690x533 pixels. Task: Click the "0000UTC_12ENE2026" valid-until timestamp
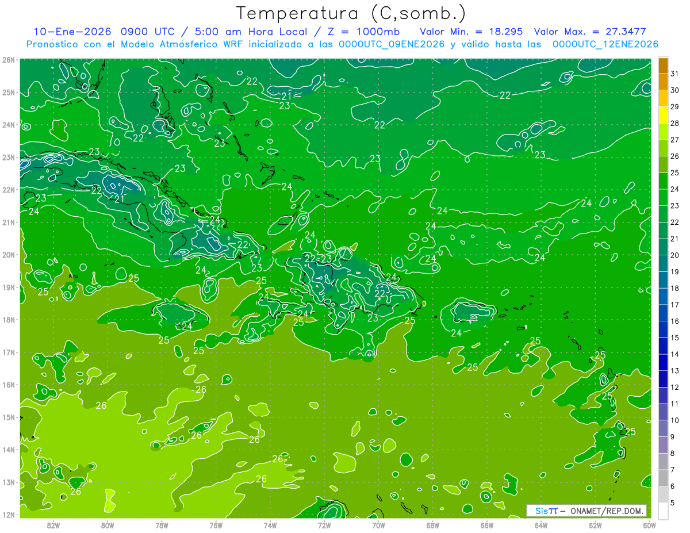(605, 44)
